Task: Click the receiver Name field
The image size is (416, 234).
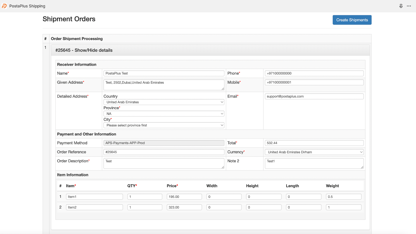Action: coord(164,73)
